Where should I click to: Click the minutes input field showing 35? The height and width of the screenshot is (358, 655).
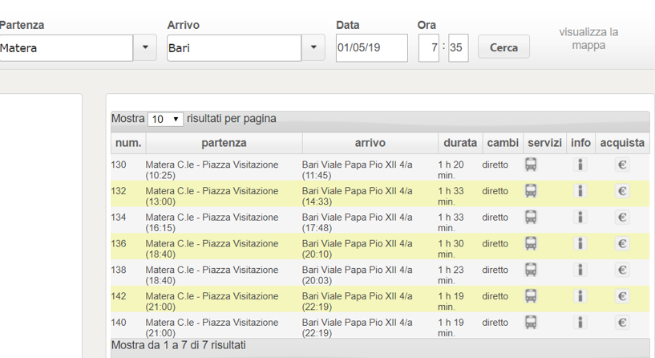459,47
